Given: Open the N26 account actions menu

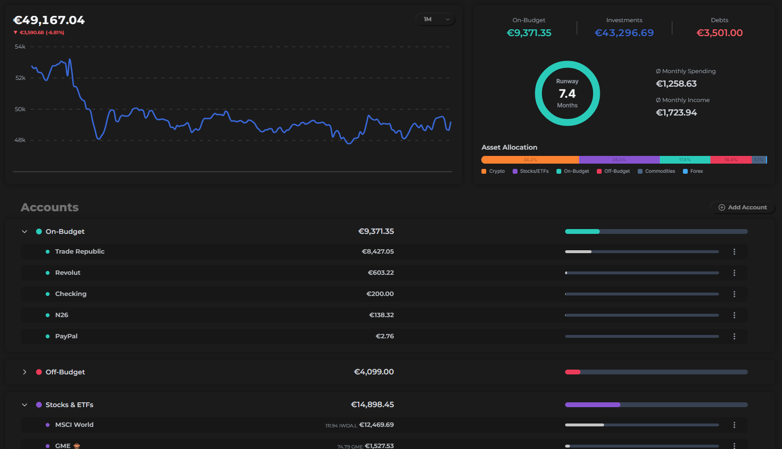Looking at the screenshot, I should [x=734, y=315].
